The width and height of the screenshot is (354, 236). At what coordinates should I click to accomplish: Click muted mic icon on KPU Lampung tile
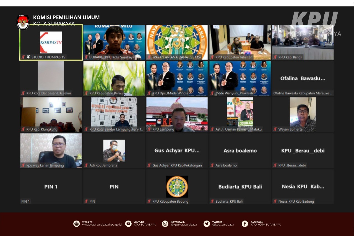(149, 129)
